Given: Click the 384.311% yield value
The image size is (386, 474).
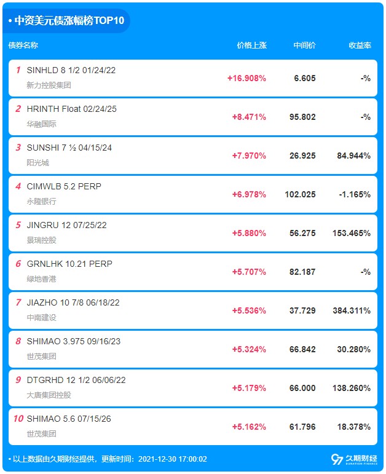Looking at the screenshot, I should (x=352, y=310).
